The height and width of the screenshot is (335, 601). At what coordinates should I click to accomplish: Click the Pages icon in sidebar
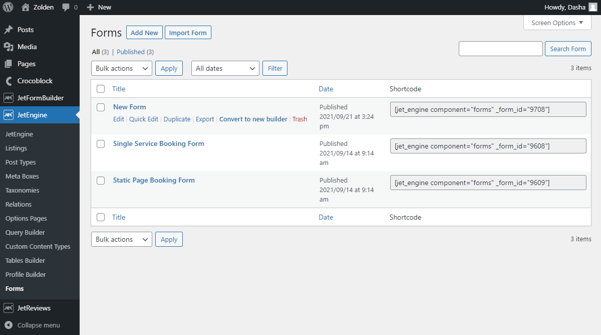click(8, 64)
